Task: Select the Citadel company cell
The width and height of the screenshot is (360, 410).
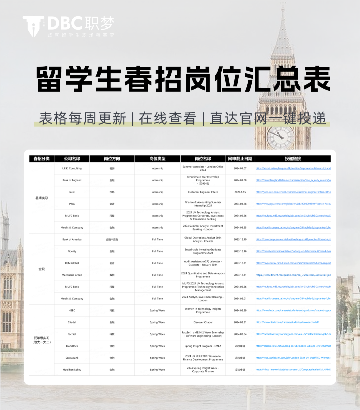Action: (72, 322)
